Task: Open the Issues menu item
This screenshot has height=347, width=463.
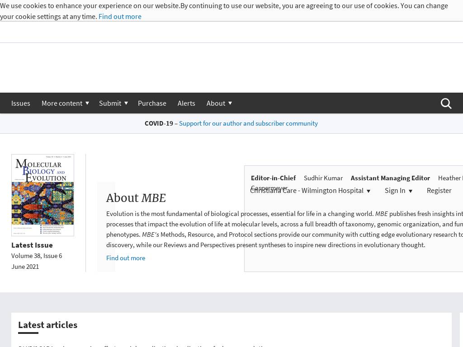Action: (21, 103)
